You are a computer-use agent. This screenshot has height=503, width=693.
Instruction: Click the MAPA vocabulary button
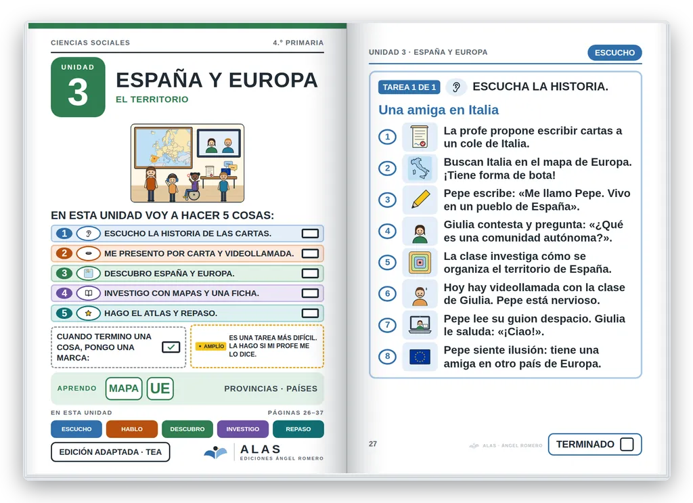[124, 389]
